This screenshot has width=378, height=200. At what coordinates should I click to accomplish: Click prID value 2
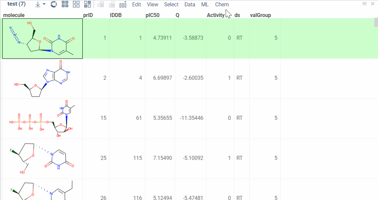(x=105, y=78)
